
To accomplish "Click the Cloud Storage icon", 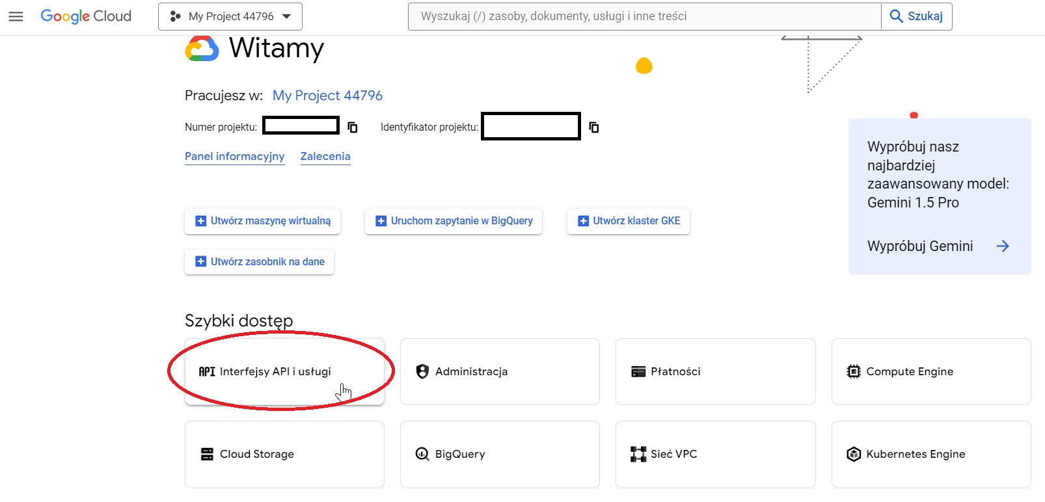I will (207, 454).
